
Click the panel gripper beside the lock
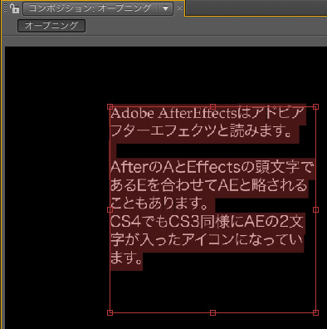click(x=5, y=8)
